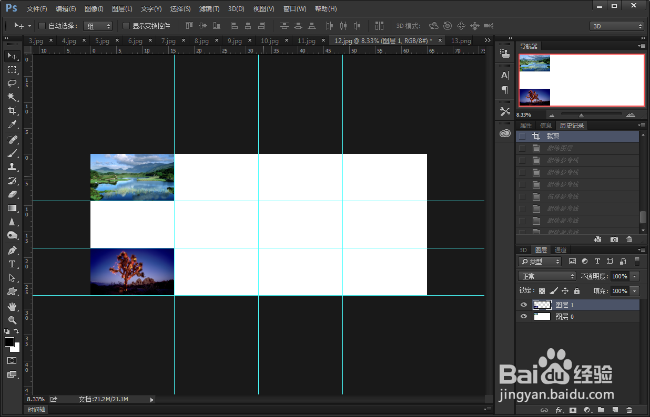Select the Pen tool
The height and width of the screenshot is (417, 650).
[x=12, y=251]
